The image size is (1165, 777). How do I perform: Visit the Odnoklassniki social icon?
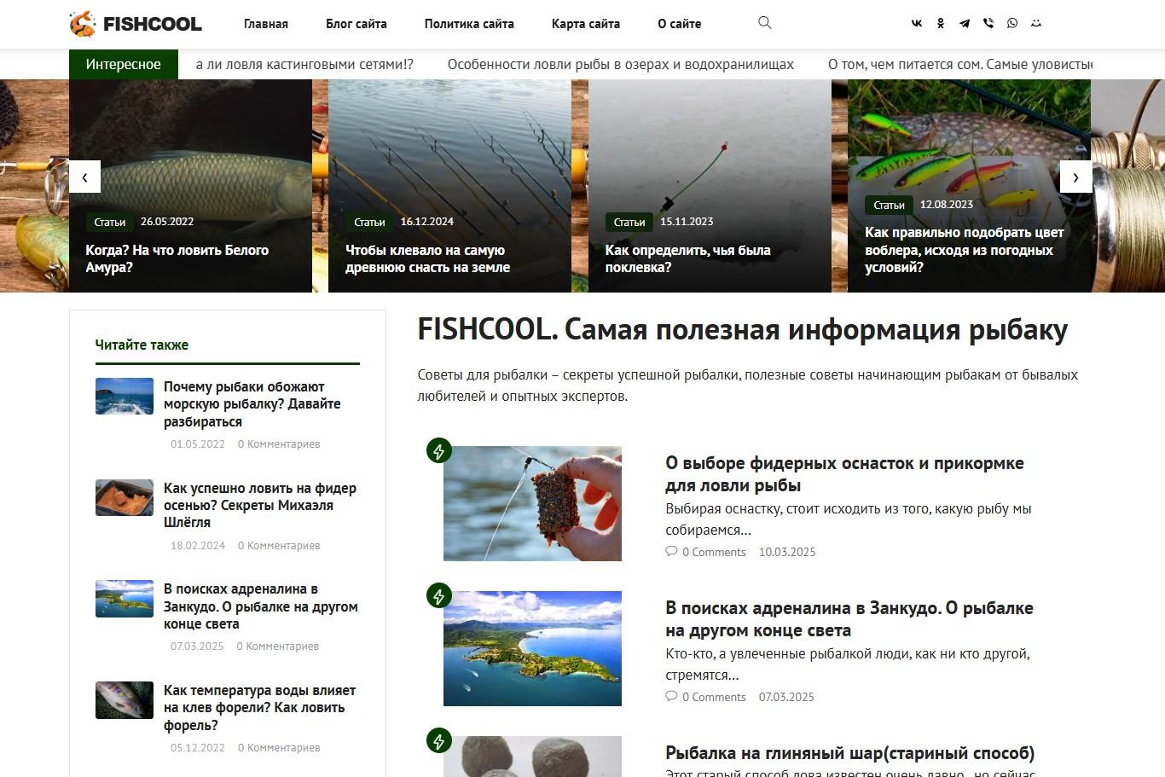[x=941, y=24]
